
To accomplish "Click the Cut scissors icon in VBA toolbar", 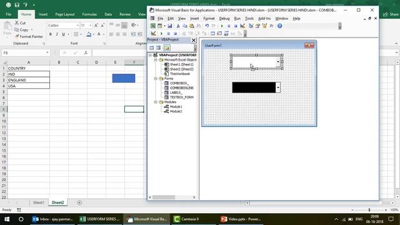I will point(178,26).
